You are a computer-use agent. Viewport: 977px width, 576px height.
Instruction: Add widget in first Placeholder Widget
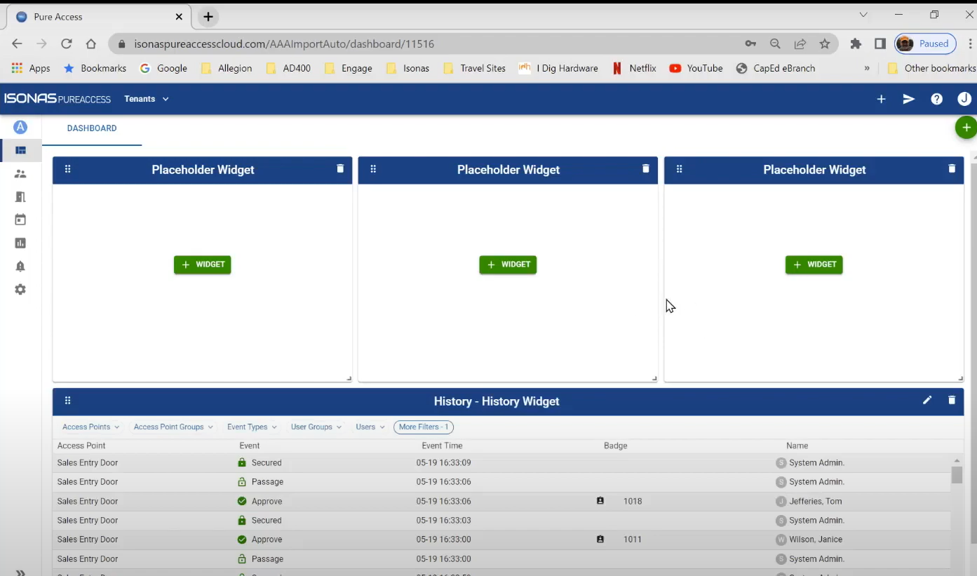pyautogui.click(x=203, y=264)
